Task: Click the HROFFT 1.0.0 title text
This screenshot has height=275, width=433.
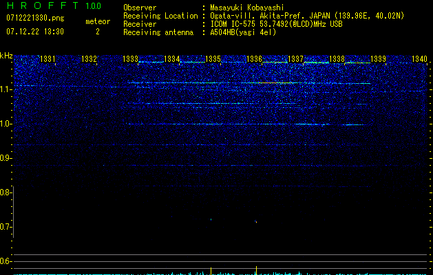Action: pos(54,5)
